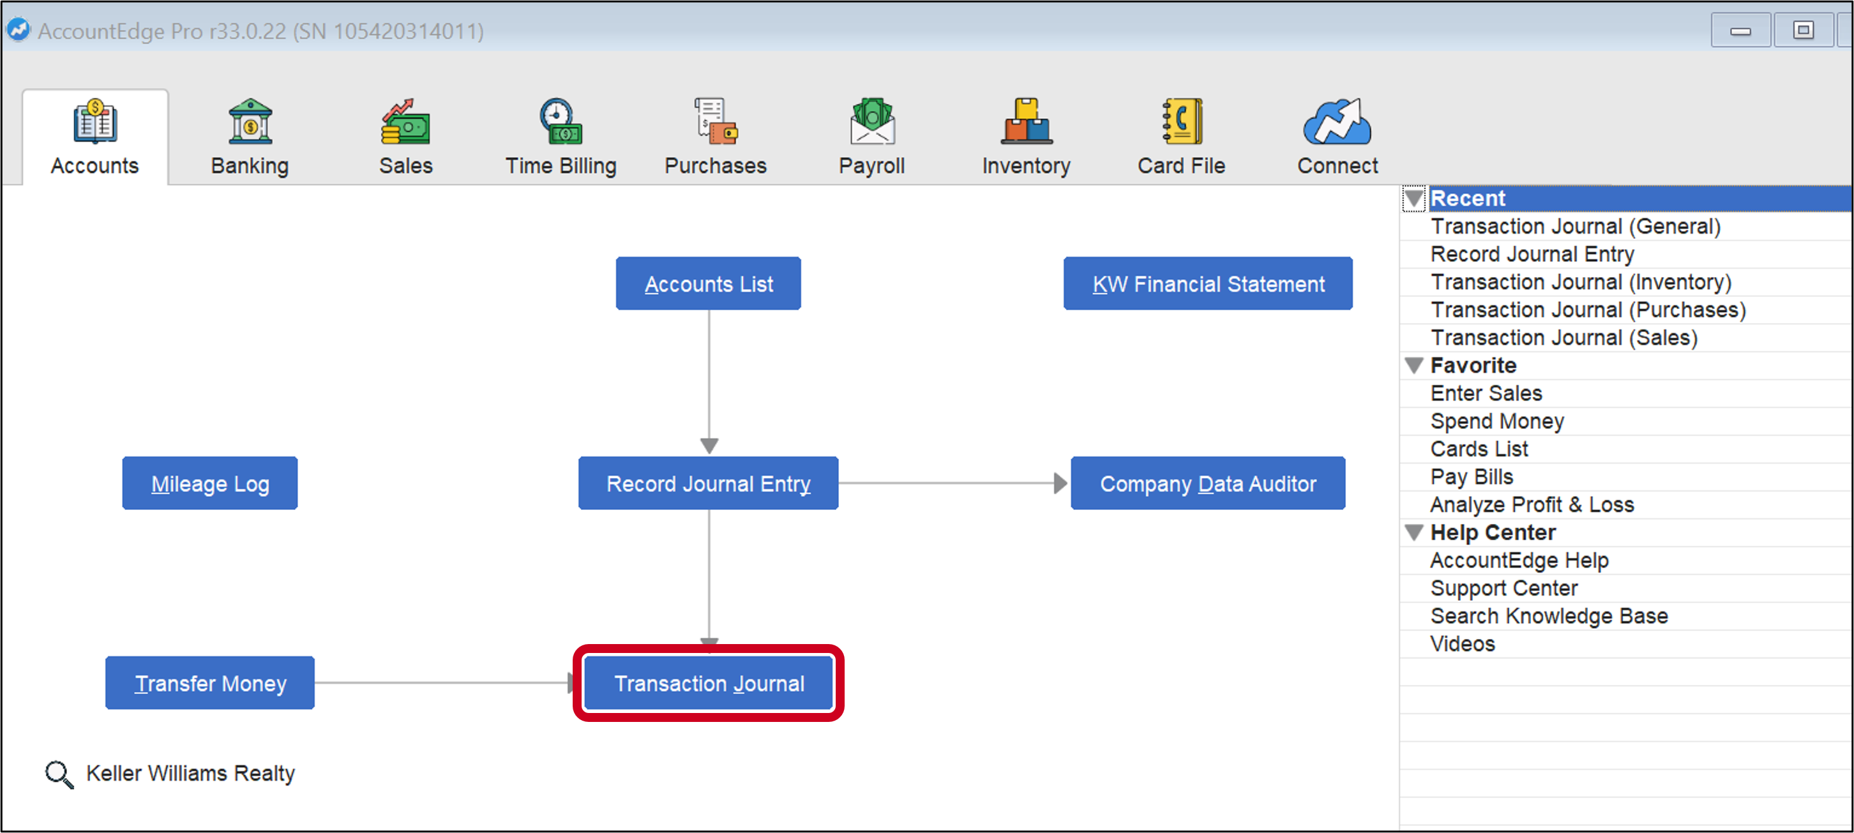The width and height of the screenshot is (1854, 833).
Task: Switch to the Purchases tab label
Action: click(716, 165)
